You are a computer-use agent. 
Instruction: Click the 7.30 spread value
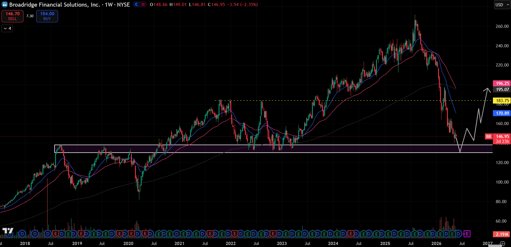[30, 16]
